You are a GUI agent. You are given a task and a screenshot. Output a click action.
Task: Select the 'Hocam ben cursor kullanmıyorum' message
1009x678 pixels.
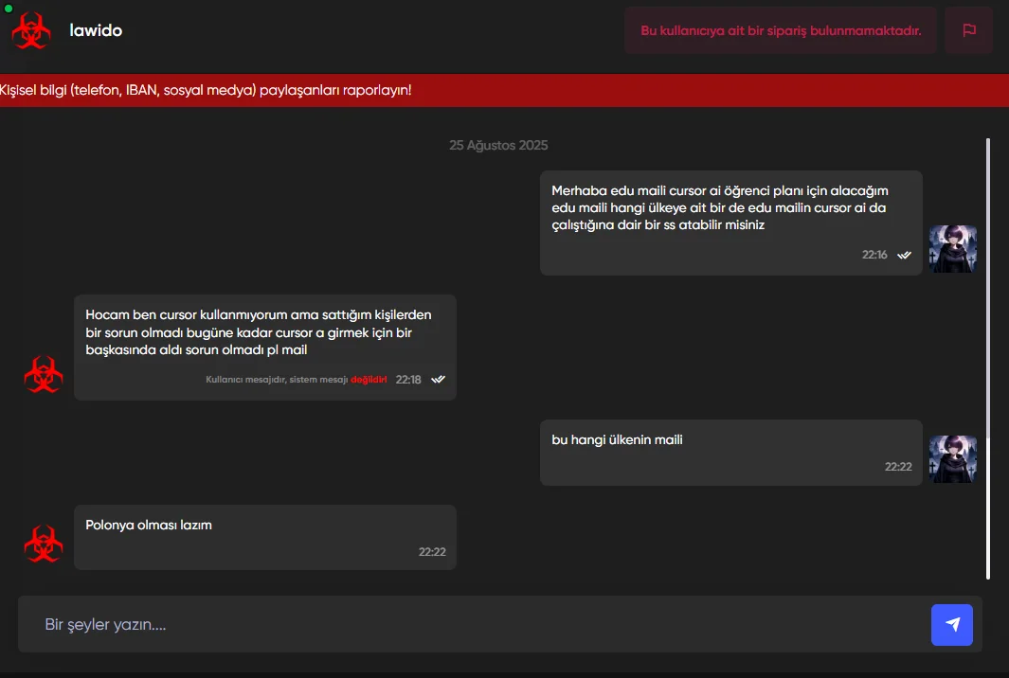tap(265, 348)
